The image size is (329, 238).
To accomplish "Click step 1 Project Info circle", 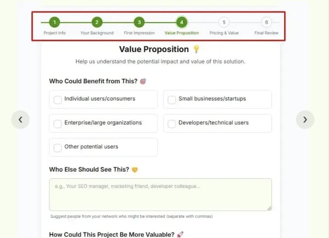I will point(54,22).
